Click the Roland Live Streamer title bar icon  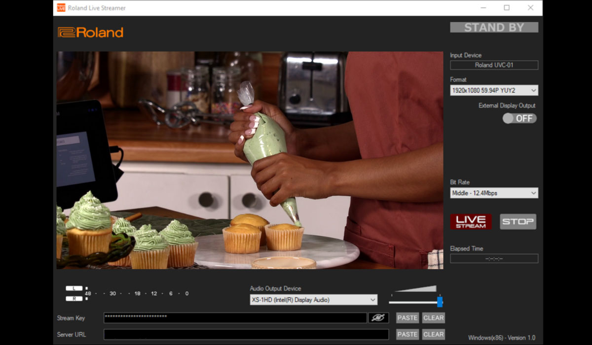point(61,8)
